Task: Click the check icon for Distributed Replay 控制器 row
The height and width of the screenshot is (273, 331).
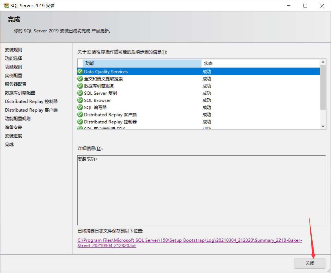Action: (80, 122)
